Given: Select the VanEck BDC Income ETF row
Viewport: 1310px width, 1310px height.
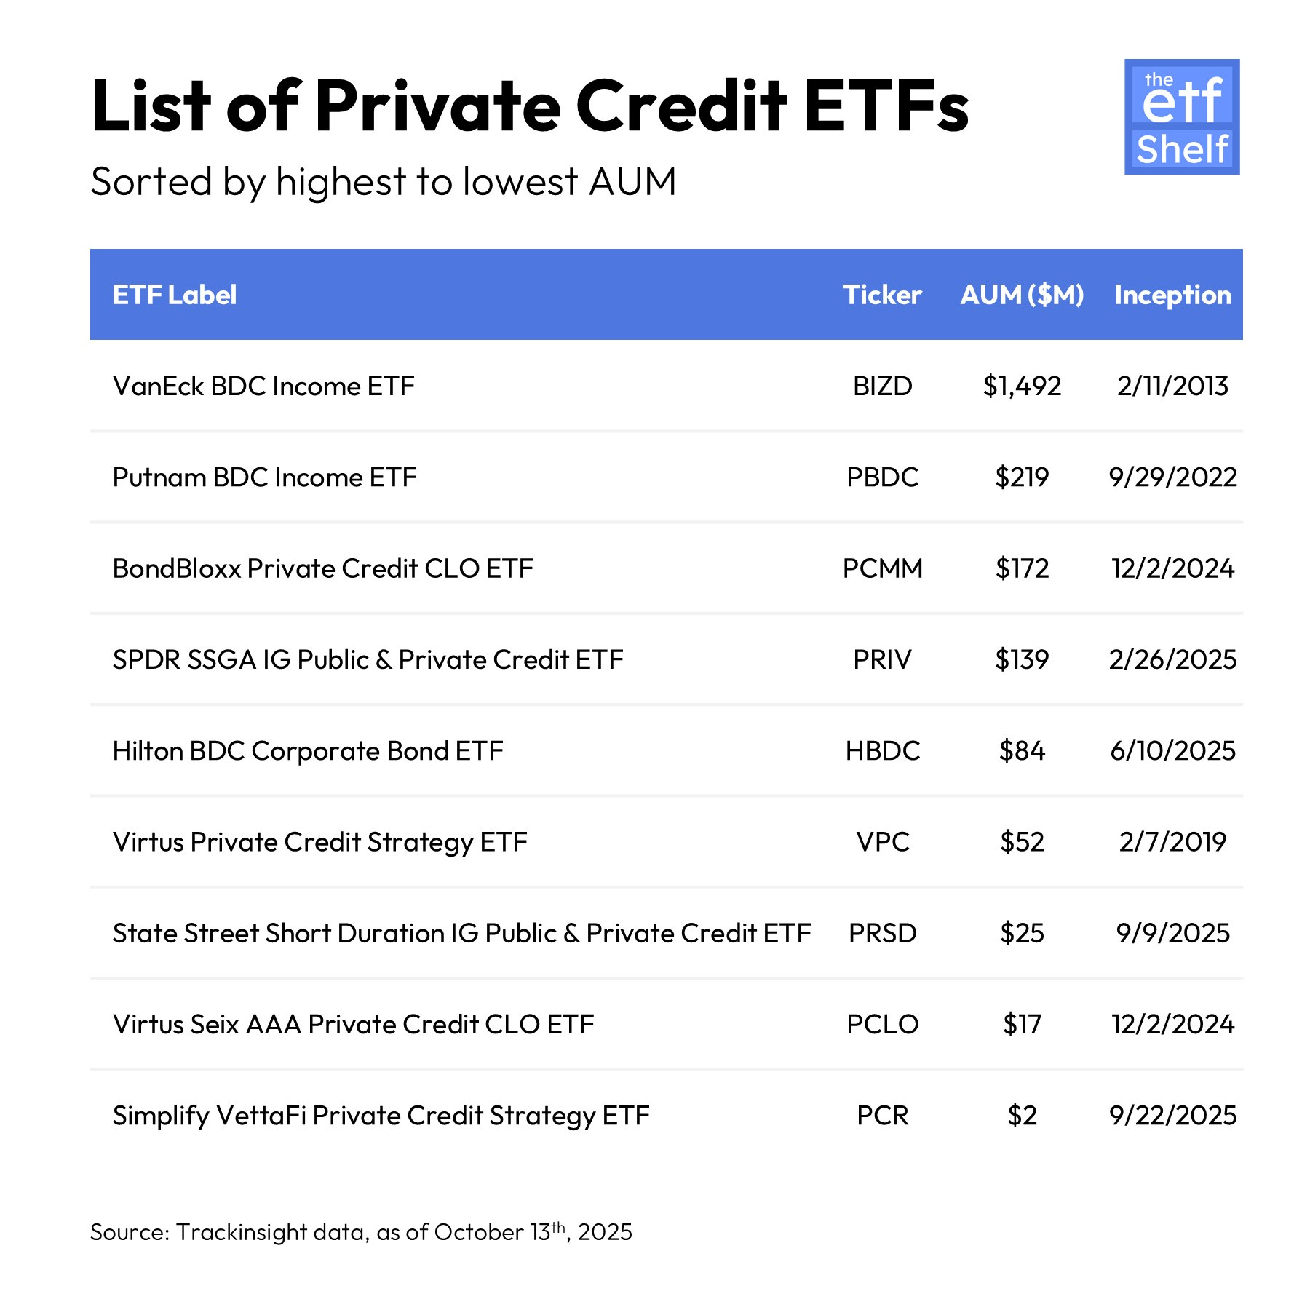Looking at the screenshot, I should [x=667, y=386].
